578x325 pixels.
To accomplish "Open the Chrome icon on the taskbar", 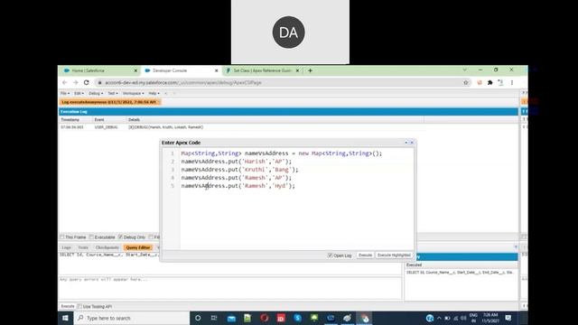I will click(364, 318).
